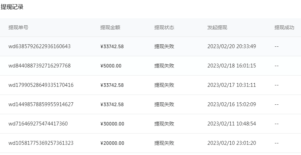Select withdrawal order wd8440887392716297768
Viewport: 301px width, 155px height.
point(40,66)
